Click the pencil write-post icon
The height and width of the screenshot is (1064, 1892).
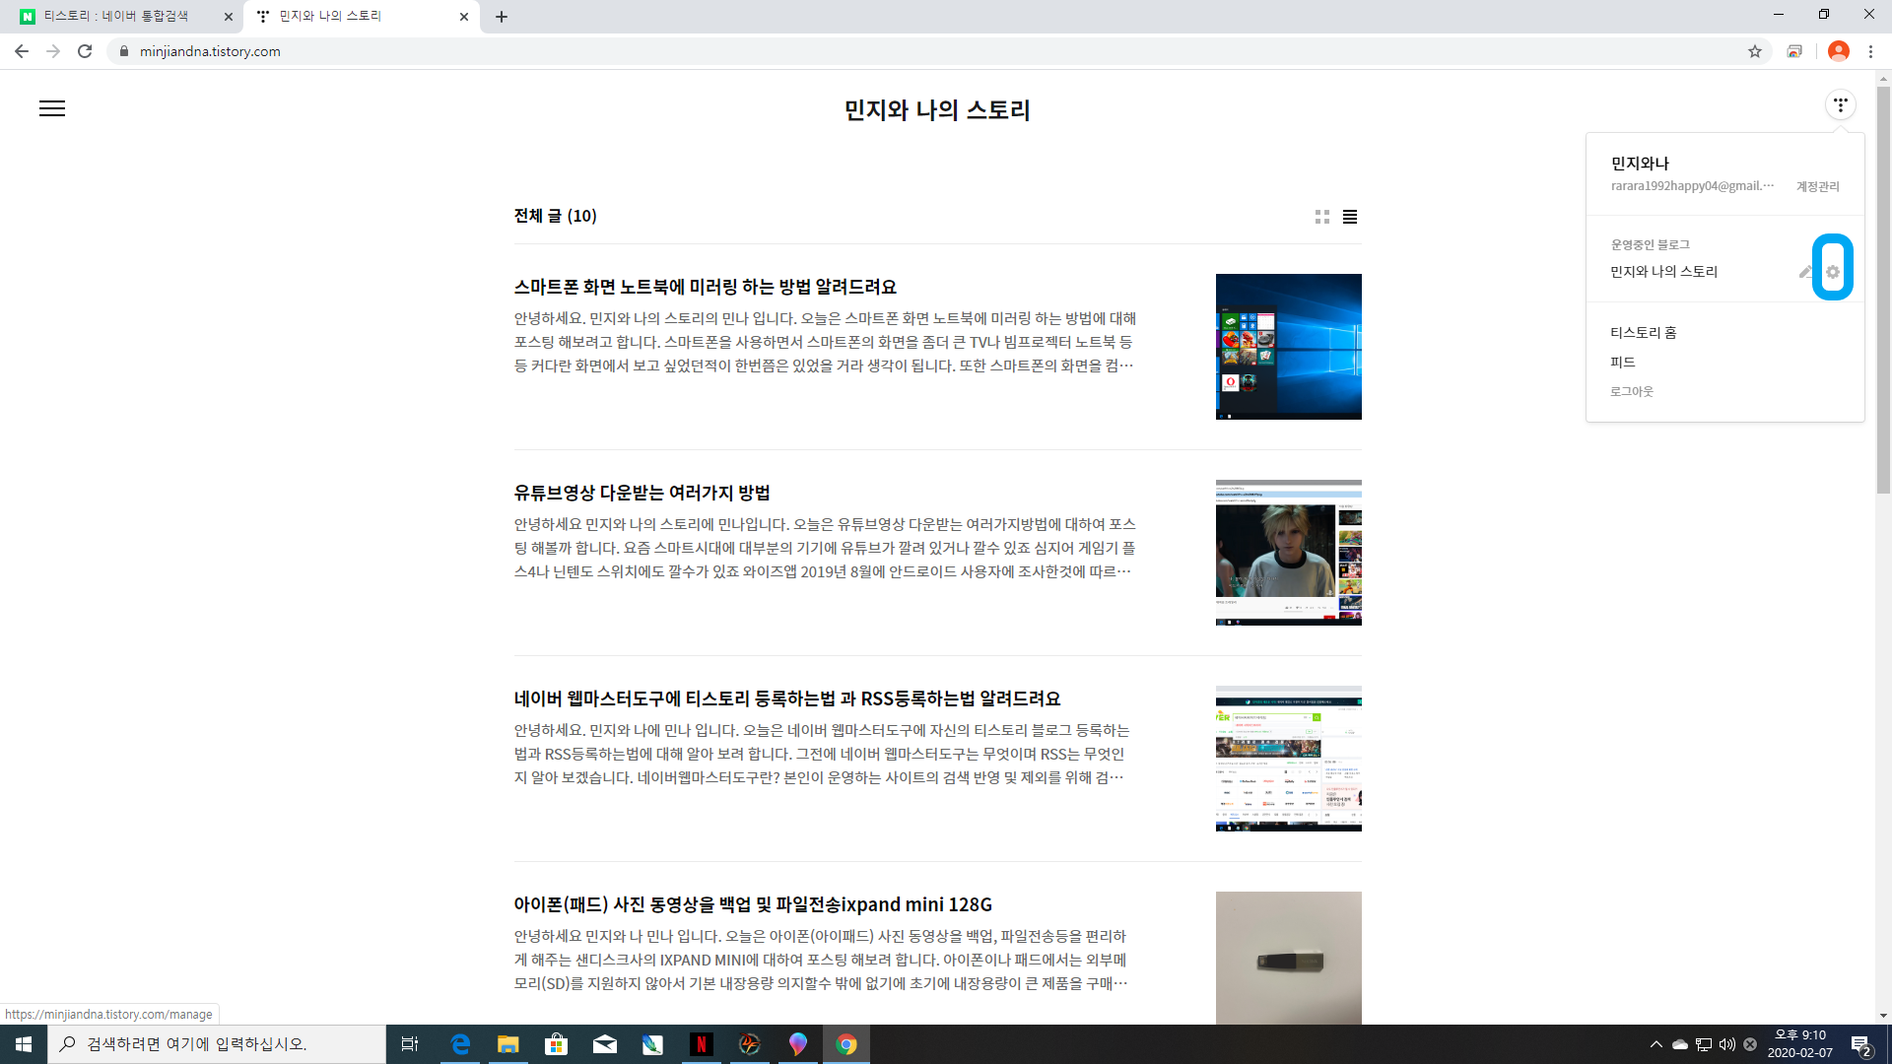coord(1805,272)
